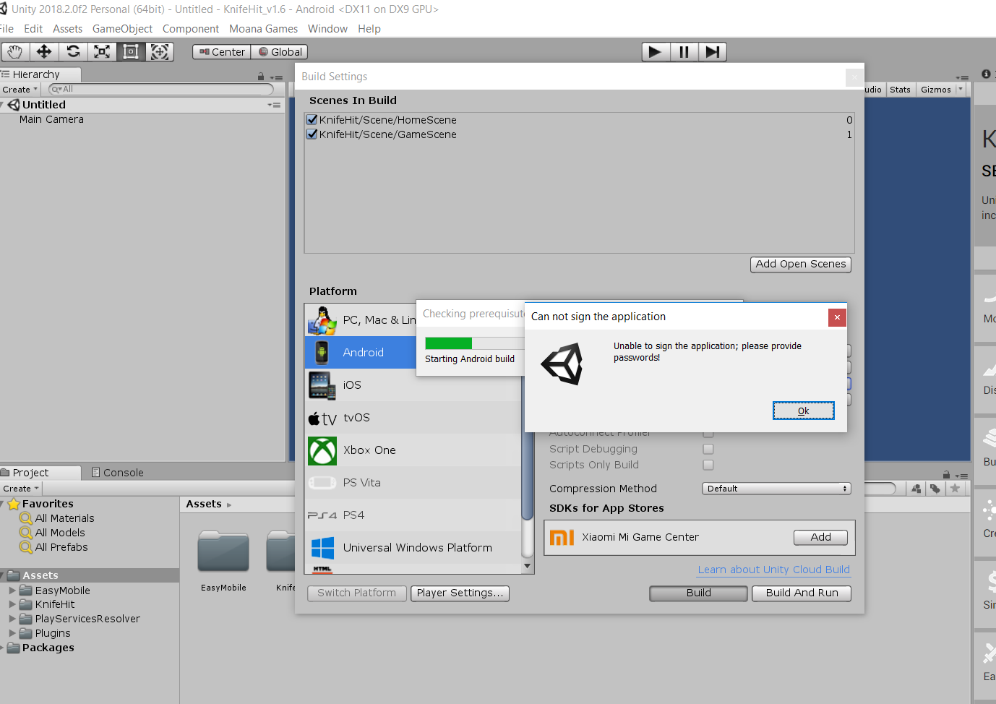This screenshot has height=704, width=996.
Task: Select the Hand tool in the toolbar
Action: point(14,51)
